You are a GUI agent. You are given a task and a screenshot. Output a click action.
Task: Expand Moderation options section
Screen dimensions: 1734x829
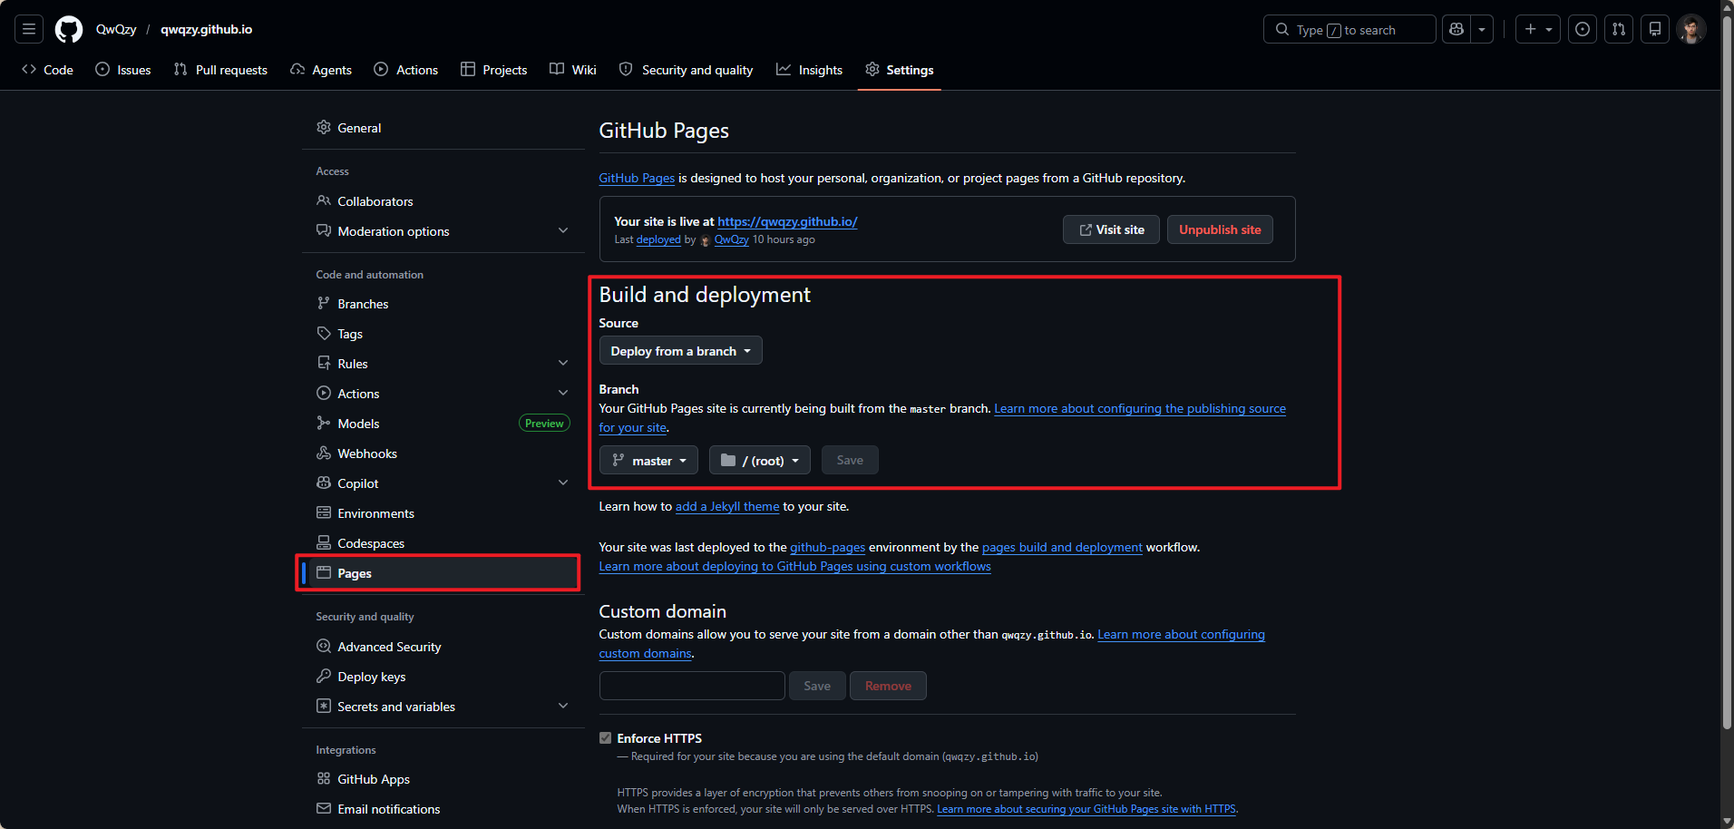point(563,230)
